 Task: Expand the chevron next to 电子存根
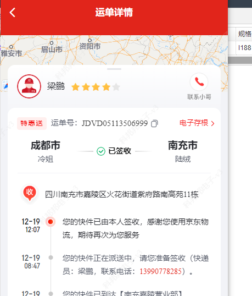pyautogui.click(x=213, y=123)
